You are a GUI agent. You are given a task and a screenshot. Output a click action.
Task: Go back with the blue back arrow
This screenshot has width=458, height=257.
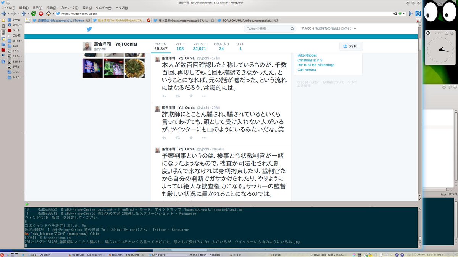pos(3,13)
